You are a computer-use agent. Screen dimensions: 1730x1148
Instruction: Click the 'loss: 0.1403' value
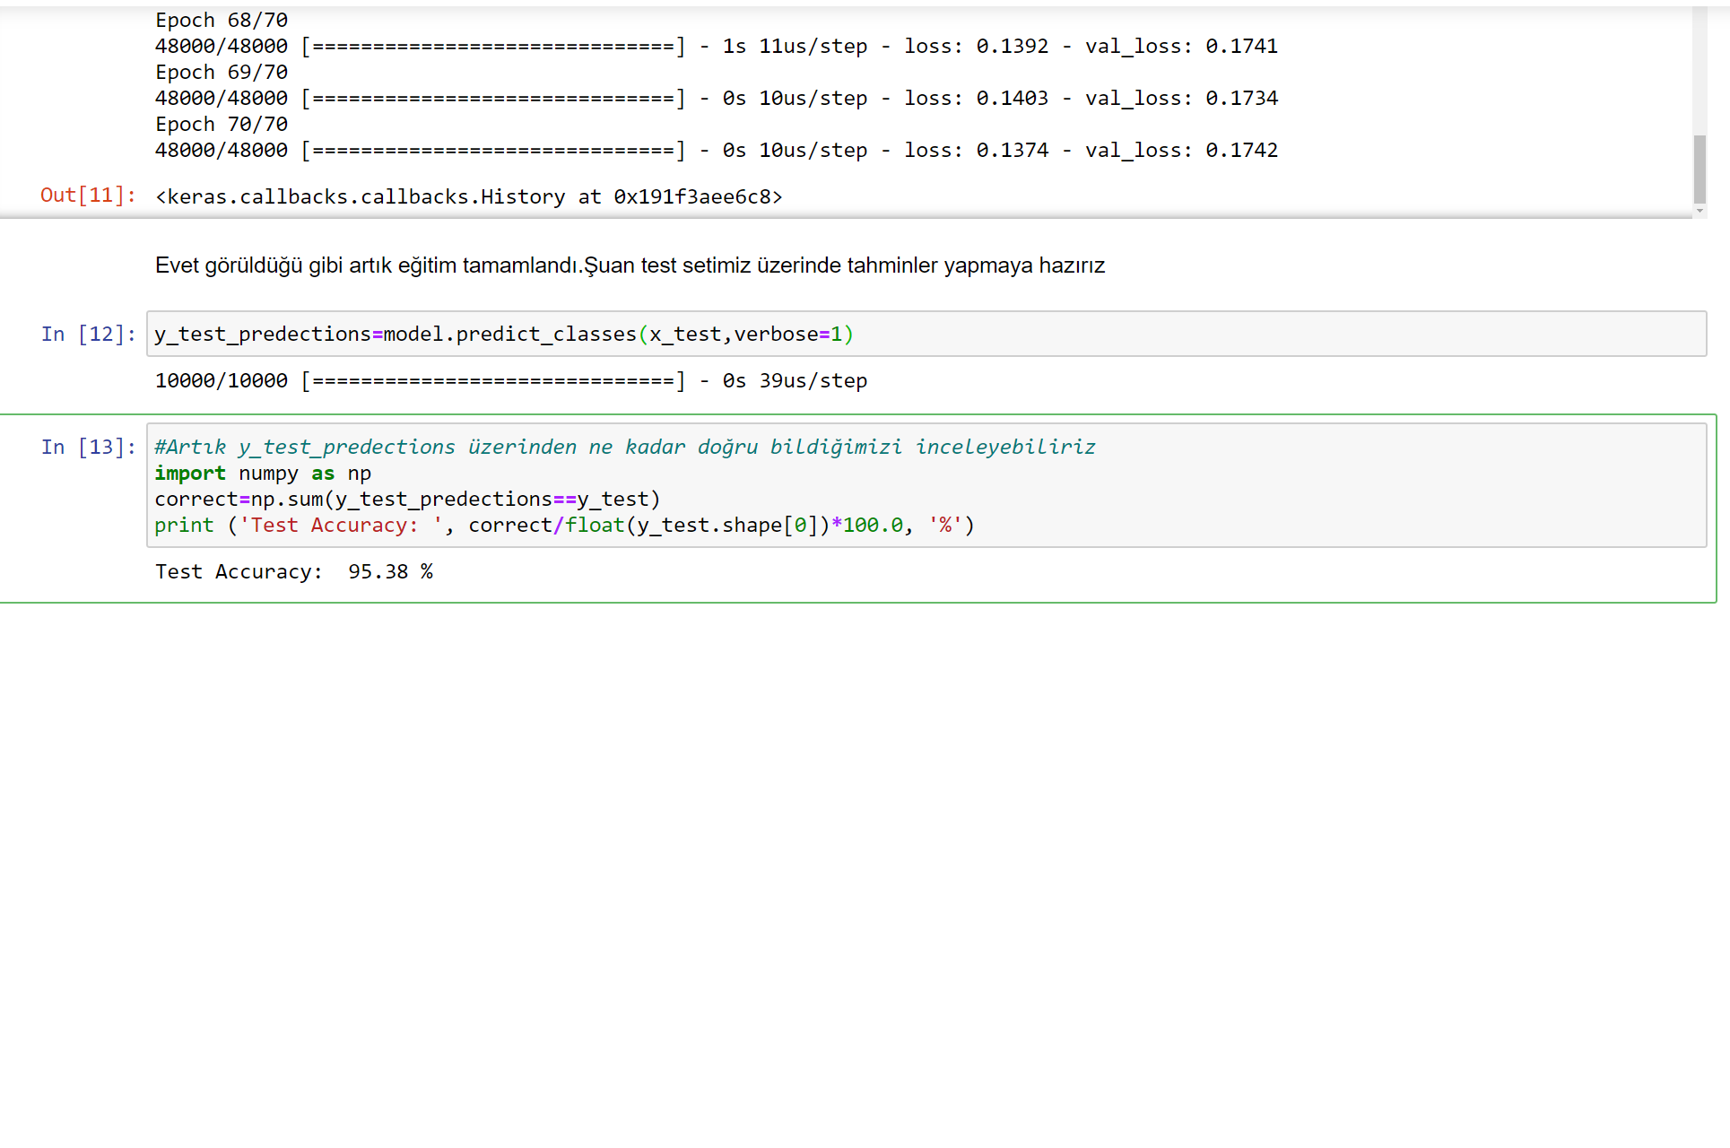click(x=976, y=98)
